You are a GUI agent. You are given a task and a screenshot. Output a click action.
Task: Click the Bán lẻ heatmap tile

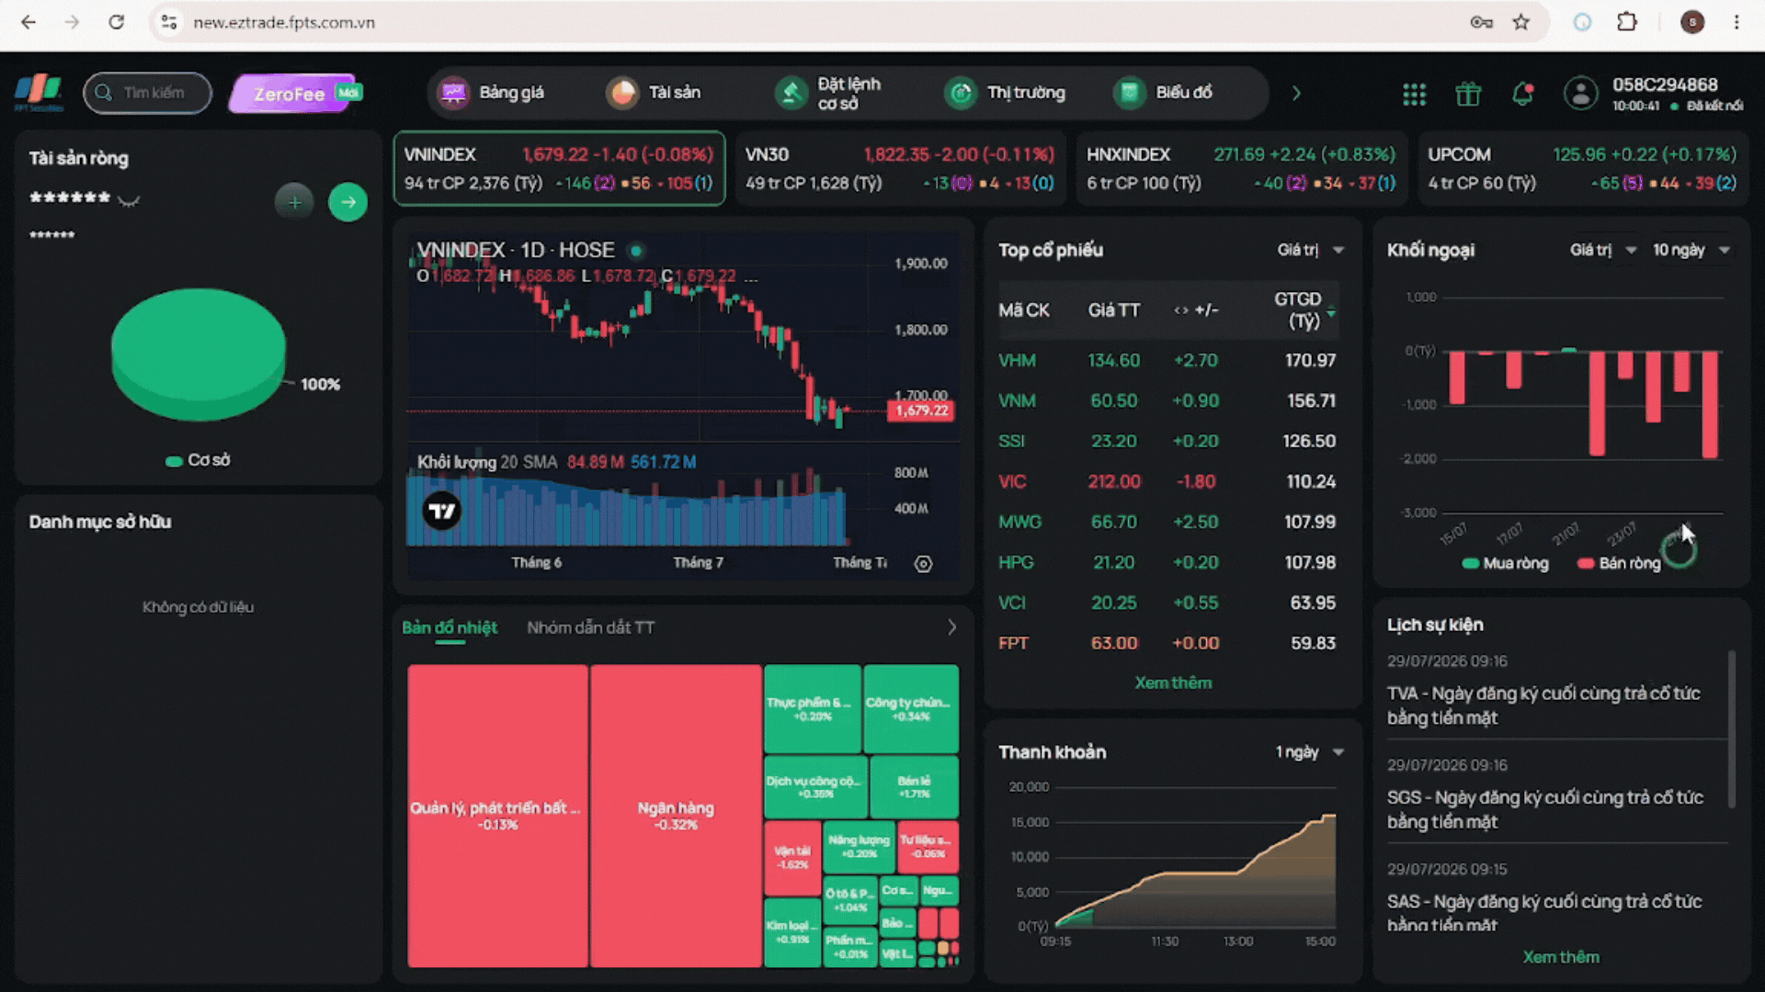(x=914, y=786)
